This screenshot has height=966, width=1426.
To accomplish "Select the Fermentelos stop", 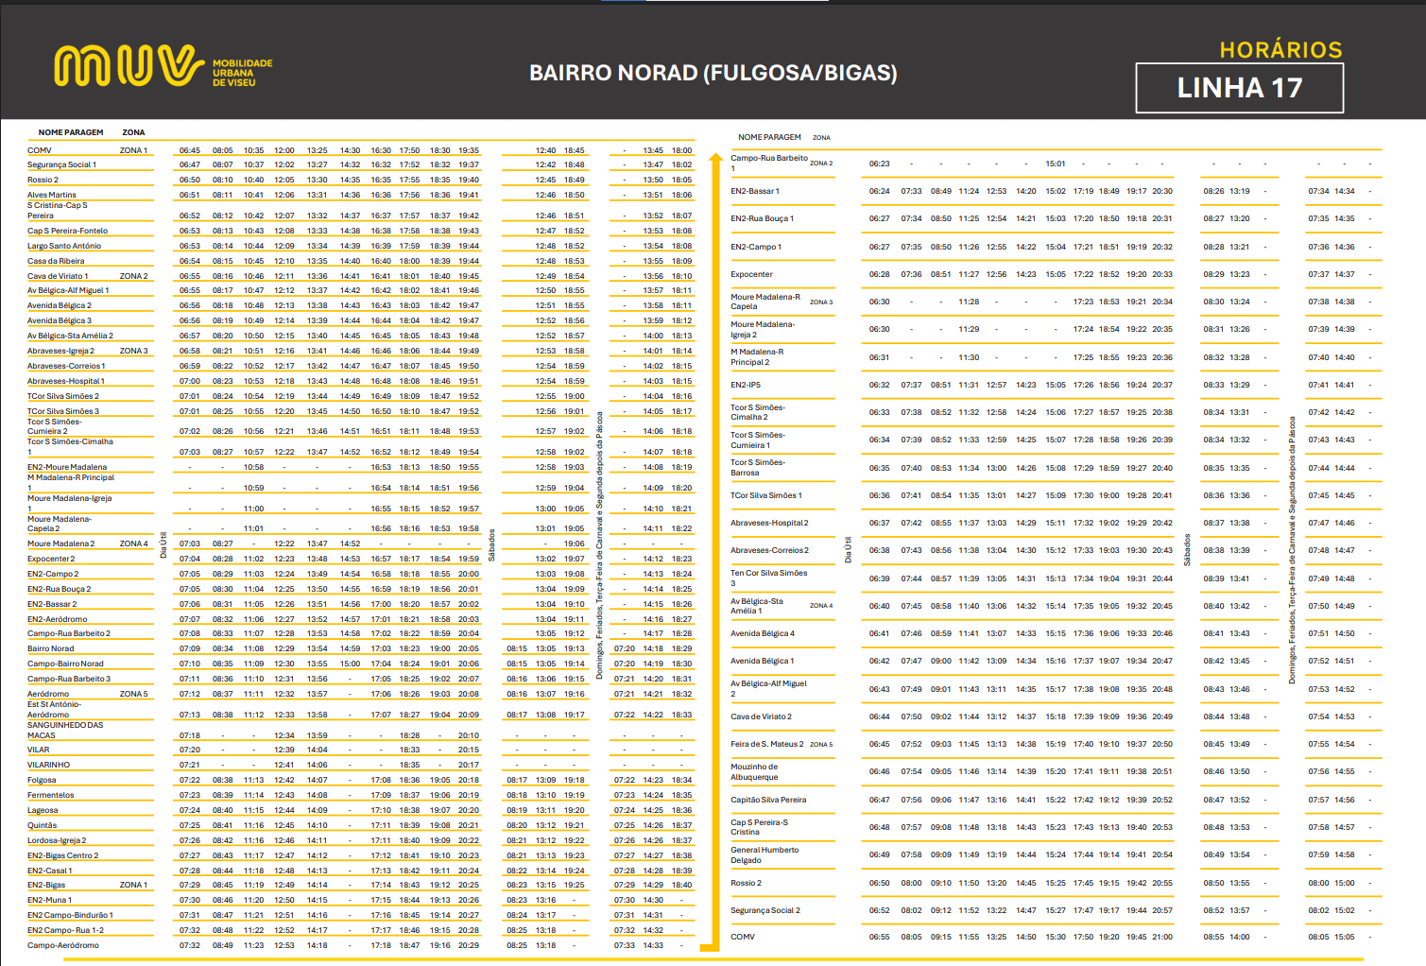I will [x=51, y=795].
